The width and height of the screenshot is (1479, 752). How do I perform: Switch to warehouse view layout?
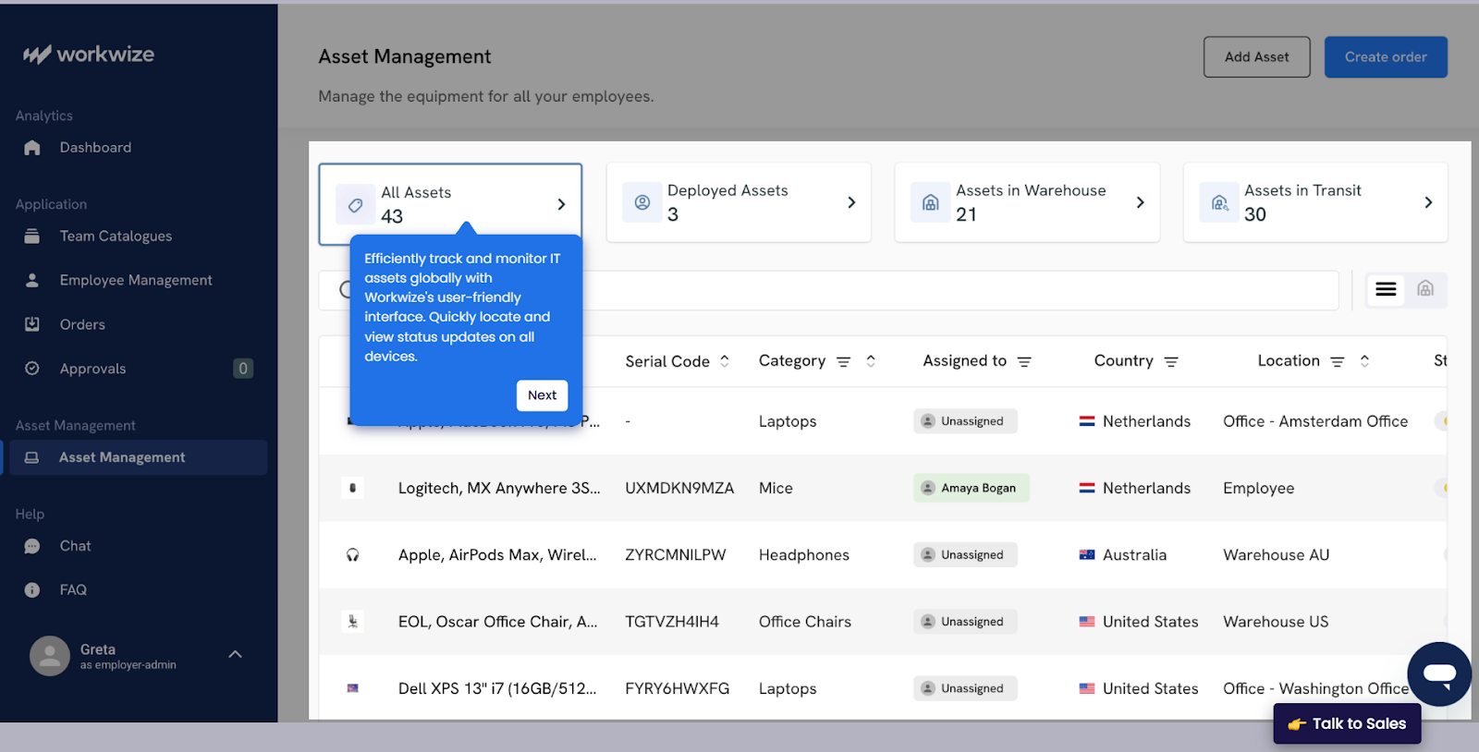[1425, 290]
